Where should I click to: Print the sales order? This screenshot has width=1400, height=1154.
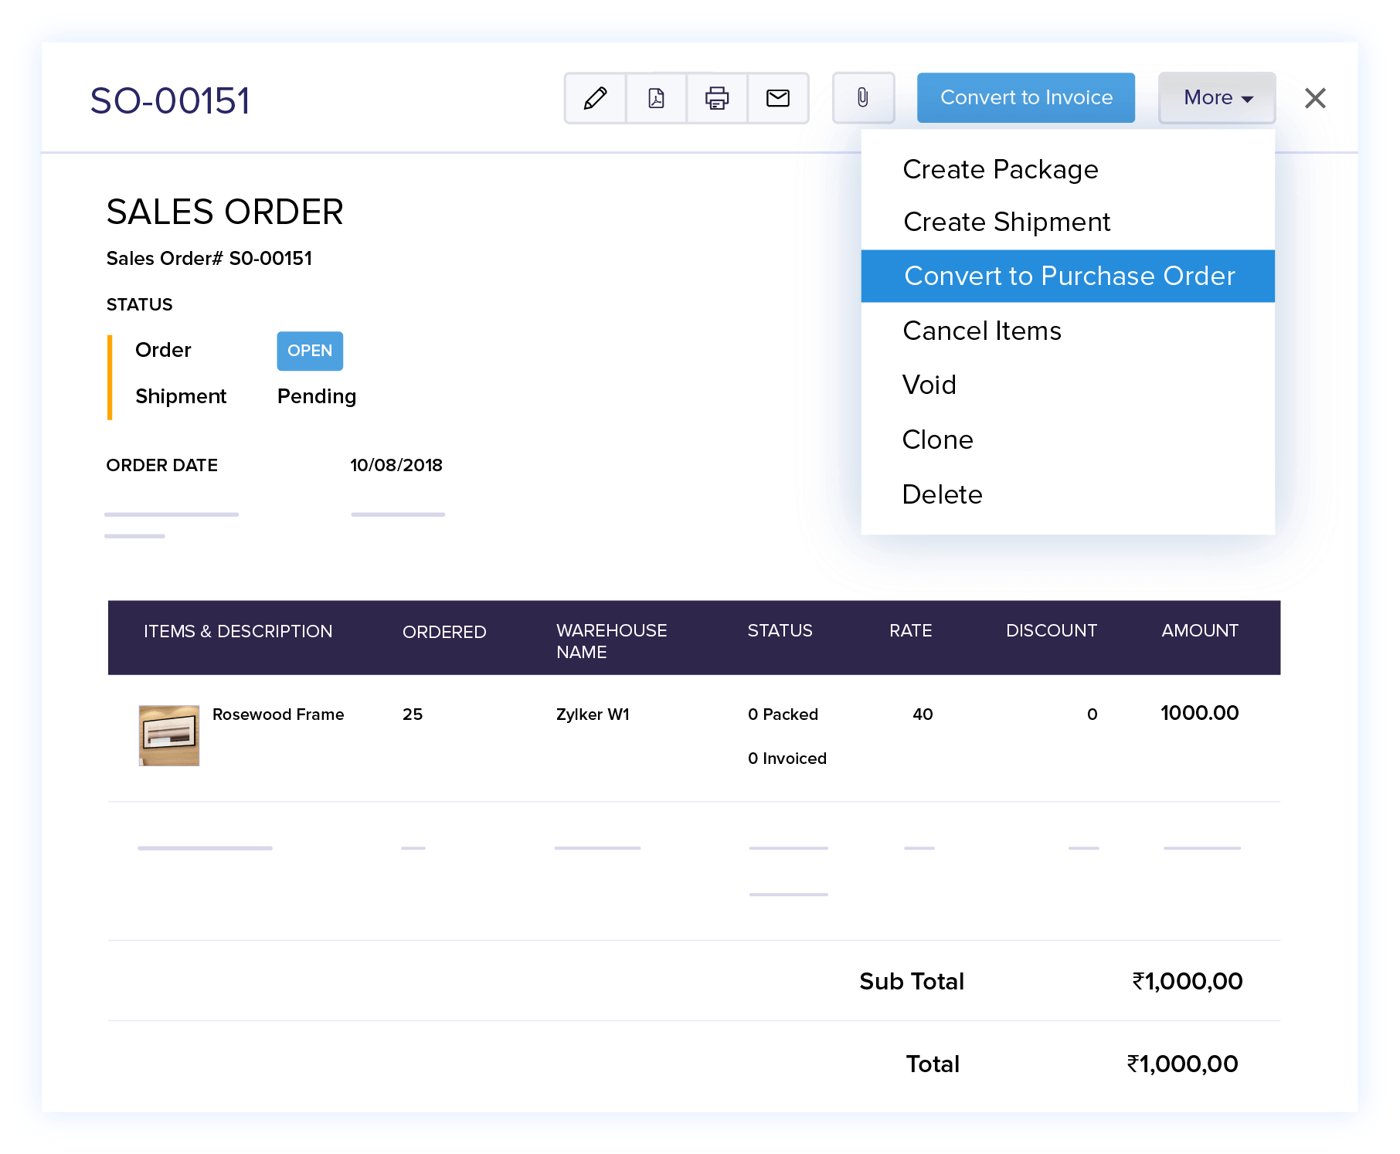[x=717, y=98]
